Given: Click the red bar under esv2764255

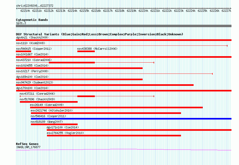Looking at the screenshot, I should point(114,136).
